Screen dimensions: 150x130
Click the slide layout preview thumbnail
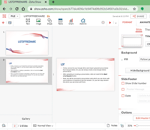coord(132,41)
